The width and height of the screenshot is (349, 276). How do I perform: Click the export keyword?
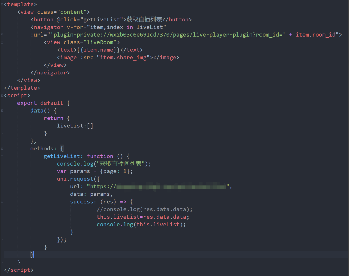click(27, 103)
